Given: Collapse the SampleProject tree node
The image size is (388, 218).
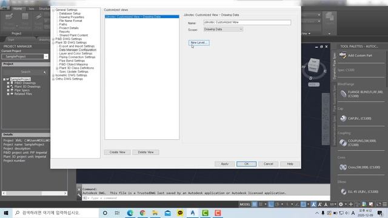Looking at the screenshot, I should [x=4, y=79].
